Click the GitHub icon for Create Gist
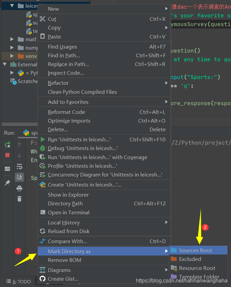231x287 pixels. (x=43, y=279)
